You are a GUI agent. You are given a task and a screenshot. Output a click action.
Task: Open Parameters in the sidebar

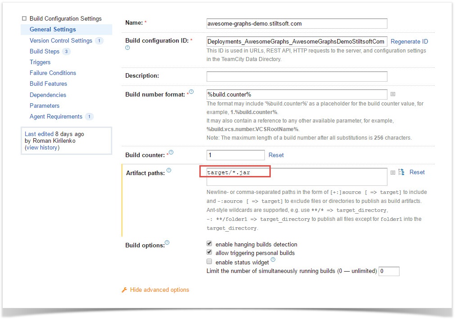[44, 106]
